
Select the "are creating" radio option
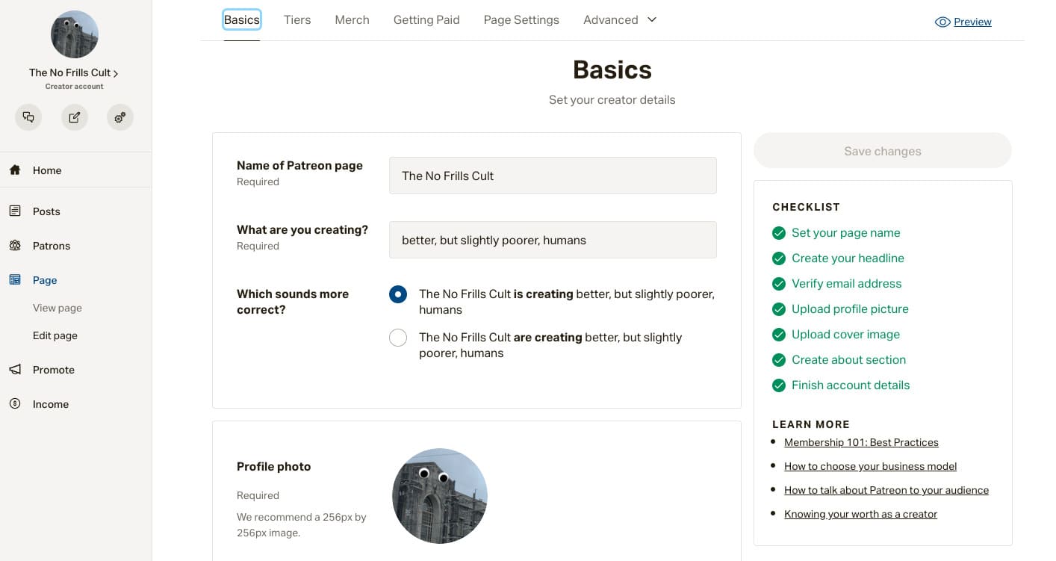pos(398,338)
